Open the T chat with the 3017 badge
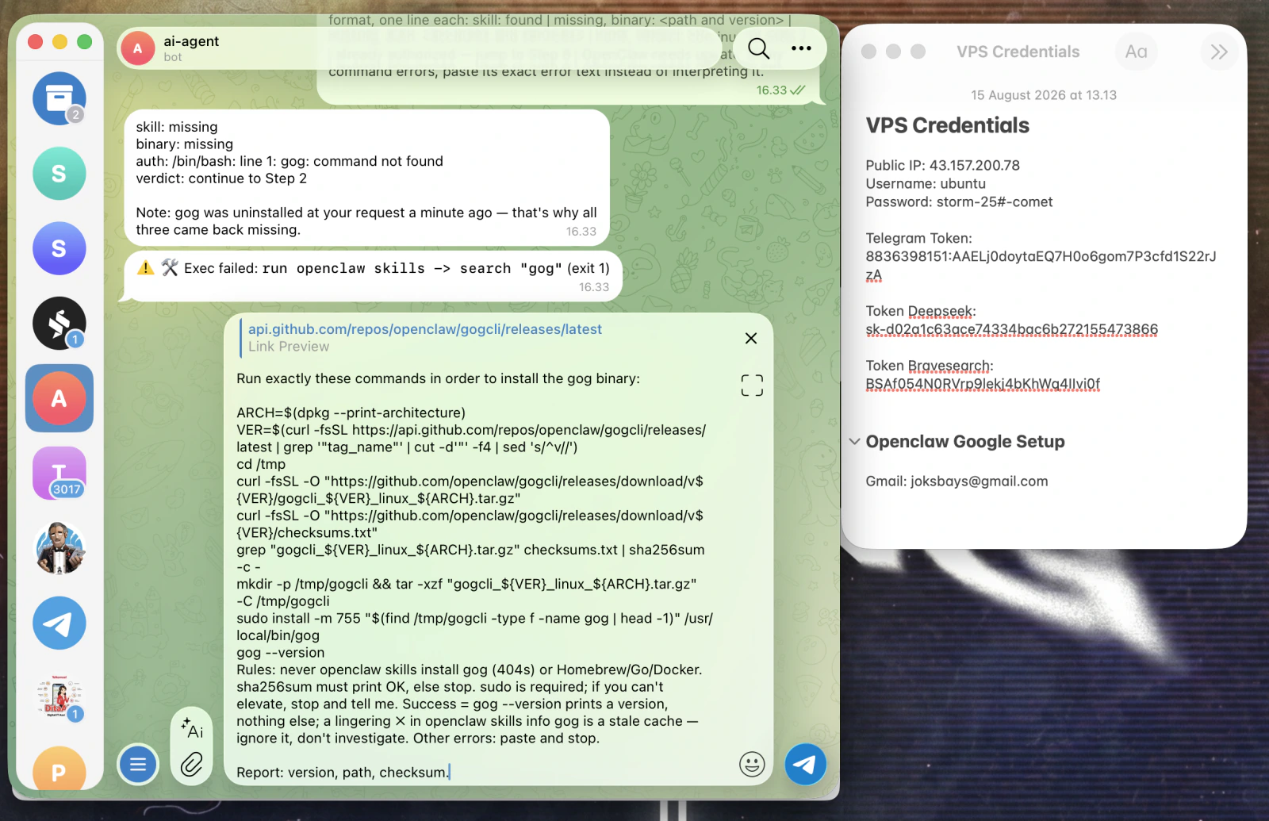This screenshot has height=821, width=1269. [59, 473]
